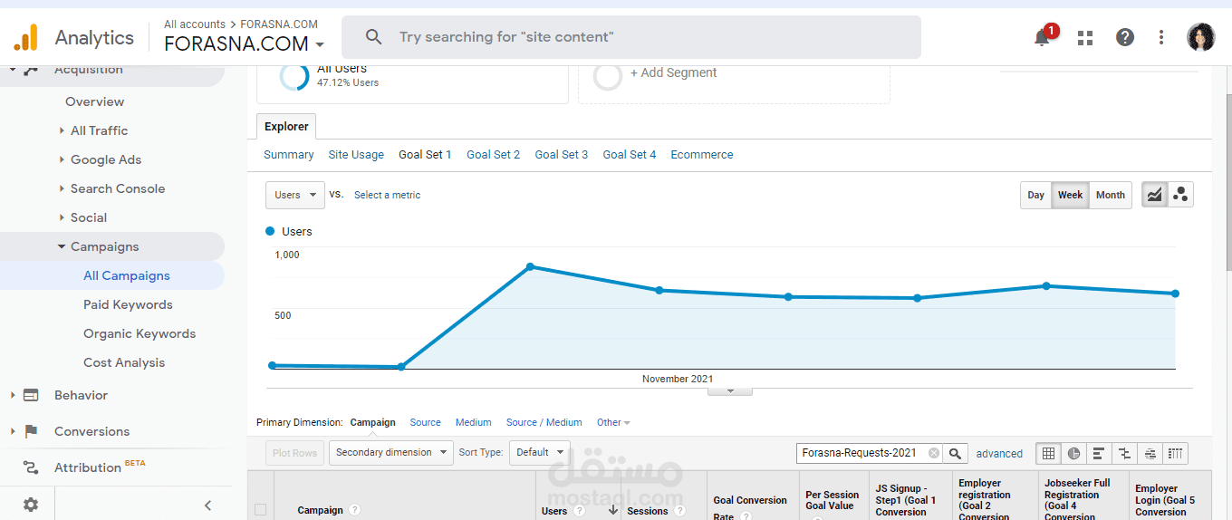1232x520 pixels.
Task: Select the Pivot table view icon
Action: 1175,453
